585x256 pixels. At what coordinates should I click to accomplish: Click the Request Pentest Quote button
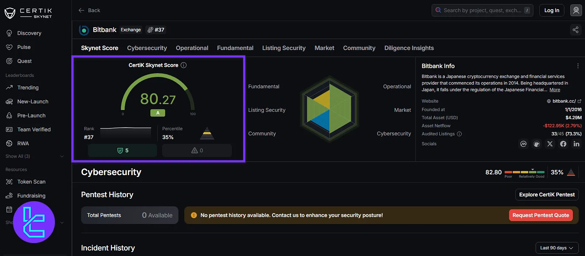pyautogui.click(x=540, y=215)
